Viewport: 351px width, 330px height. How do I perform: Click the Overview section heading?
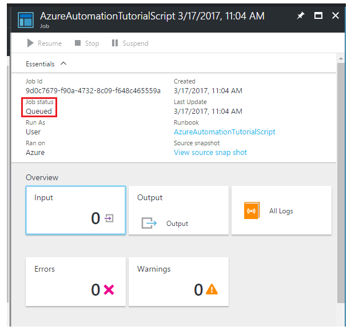click(x=42, y=177)
